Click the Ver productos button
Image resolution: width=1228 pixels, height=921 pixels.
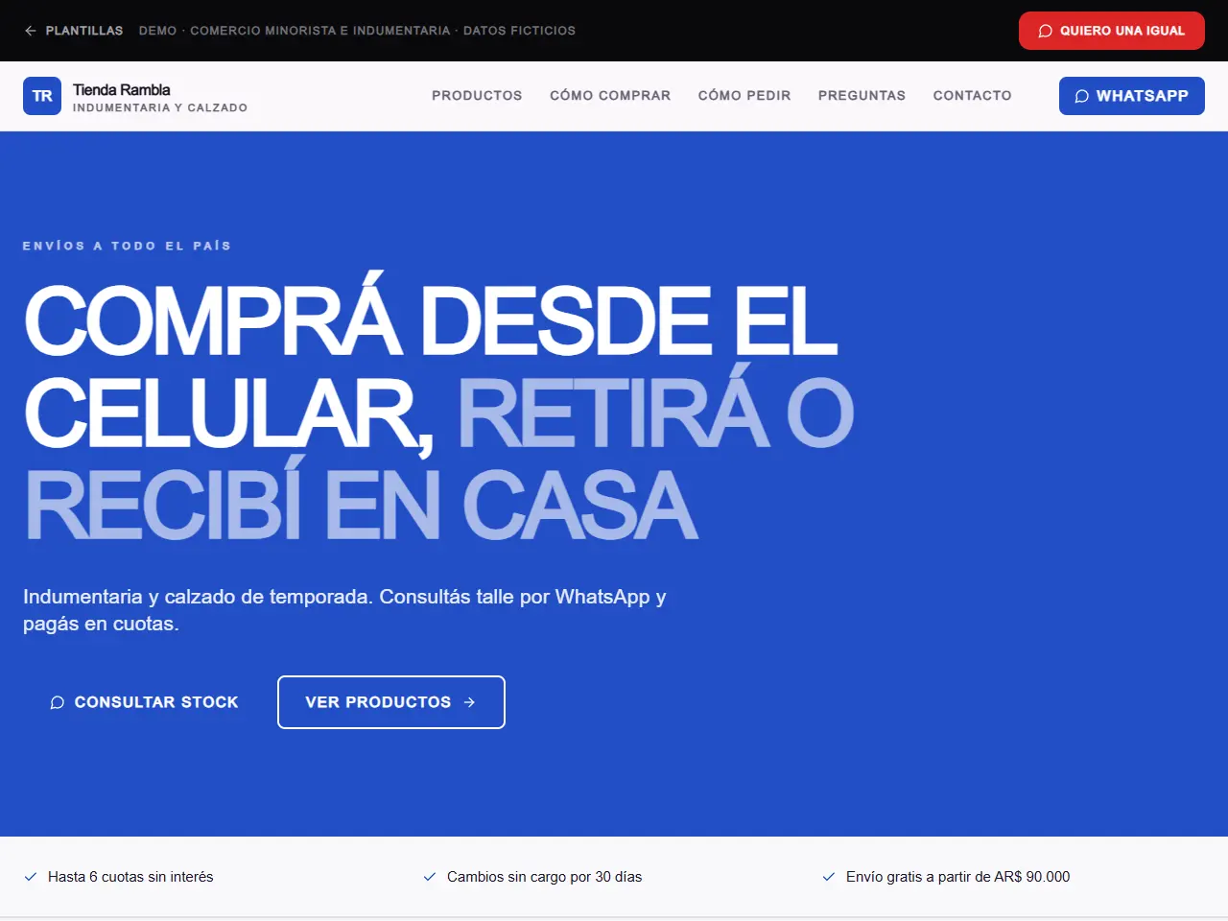(x=391, y=702)
